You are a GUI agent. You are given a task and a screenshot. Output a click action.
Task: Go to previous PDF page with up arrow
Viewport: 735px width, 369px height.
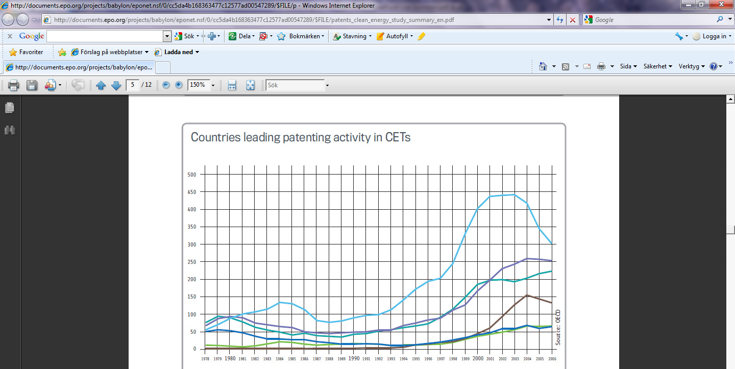[101, 85]
